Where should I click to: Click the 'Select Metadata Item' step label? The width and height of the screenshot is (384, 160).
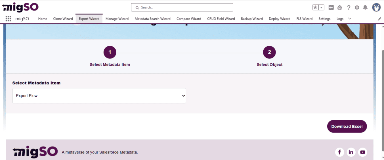tap(110, 65)
